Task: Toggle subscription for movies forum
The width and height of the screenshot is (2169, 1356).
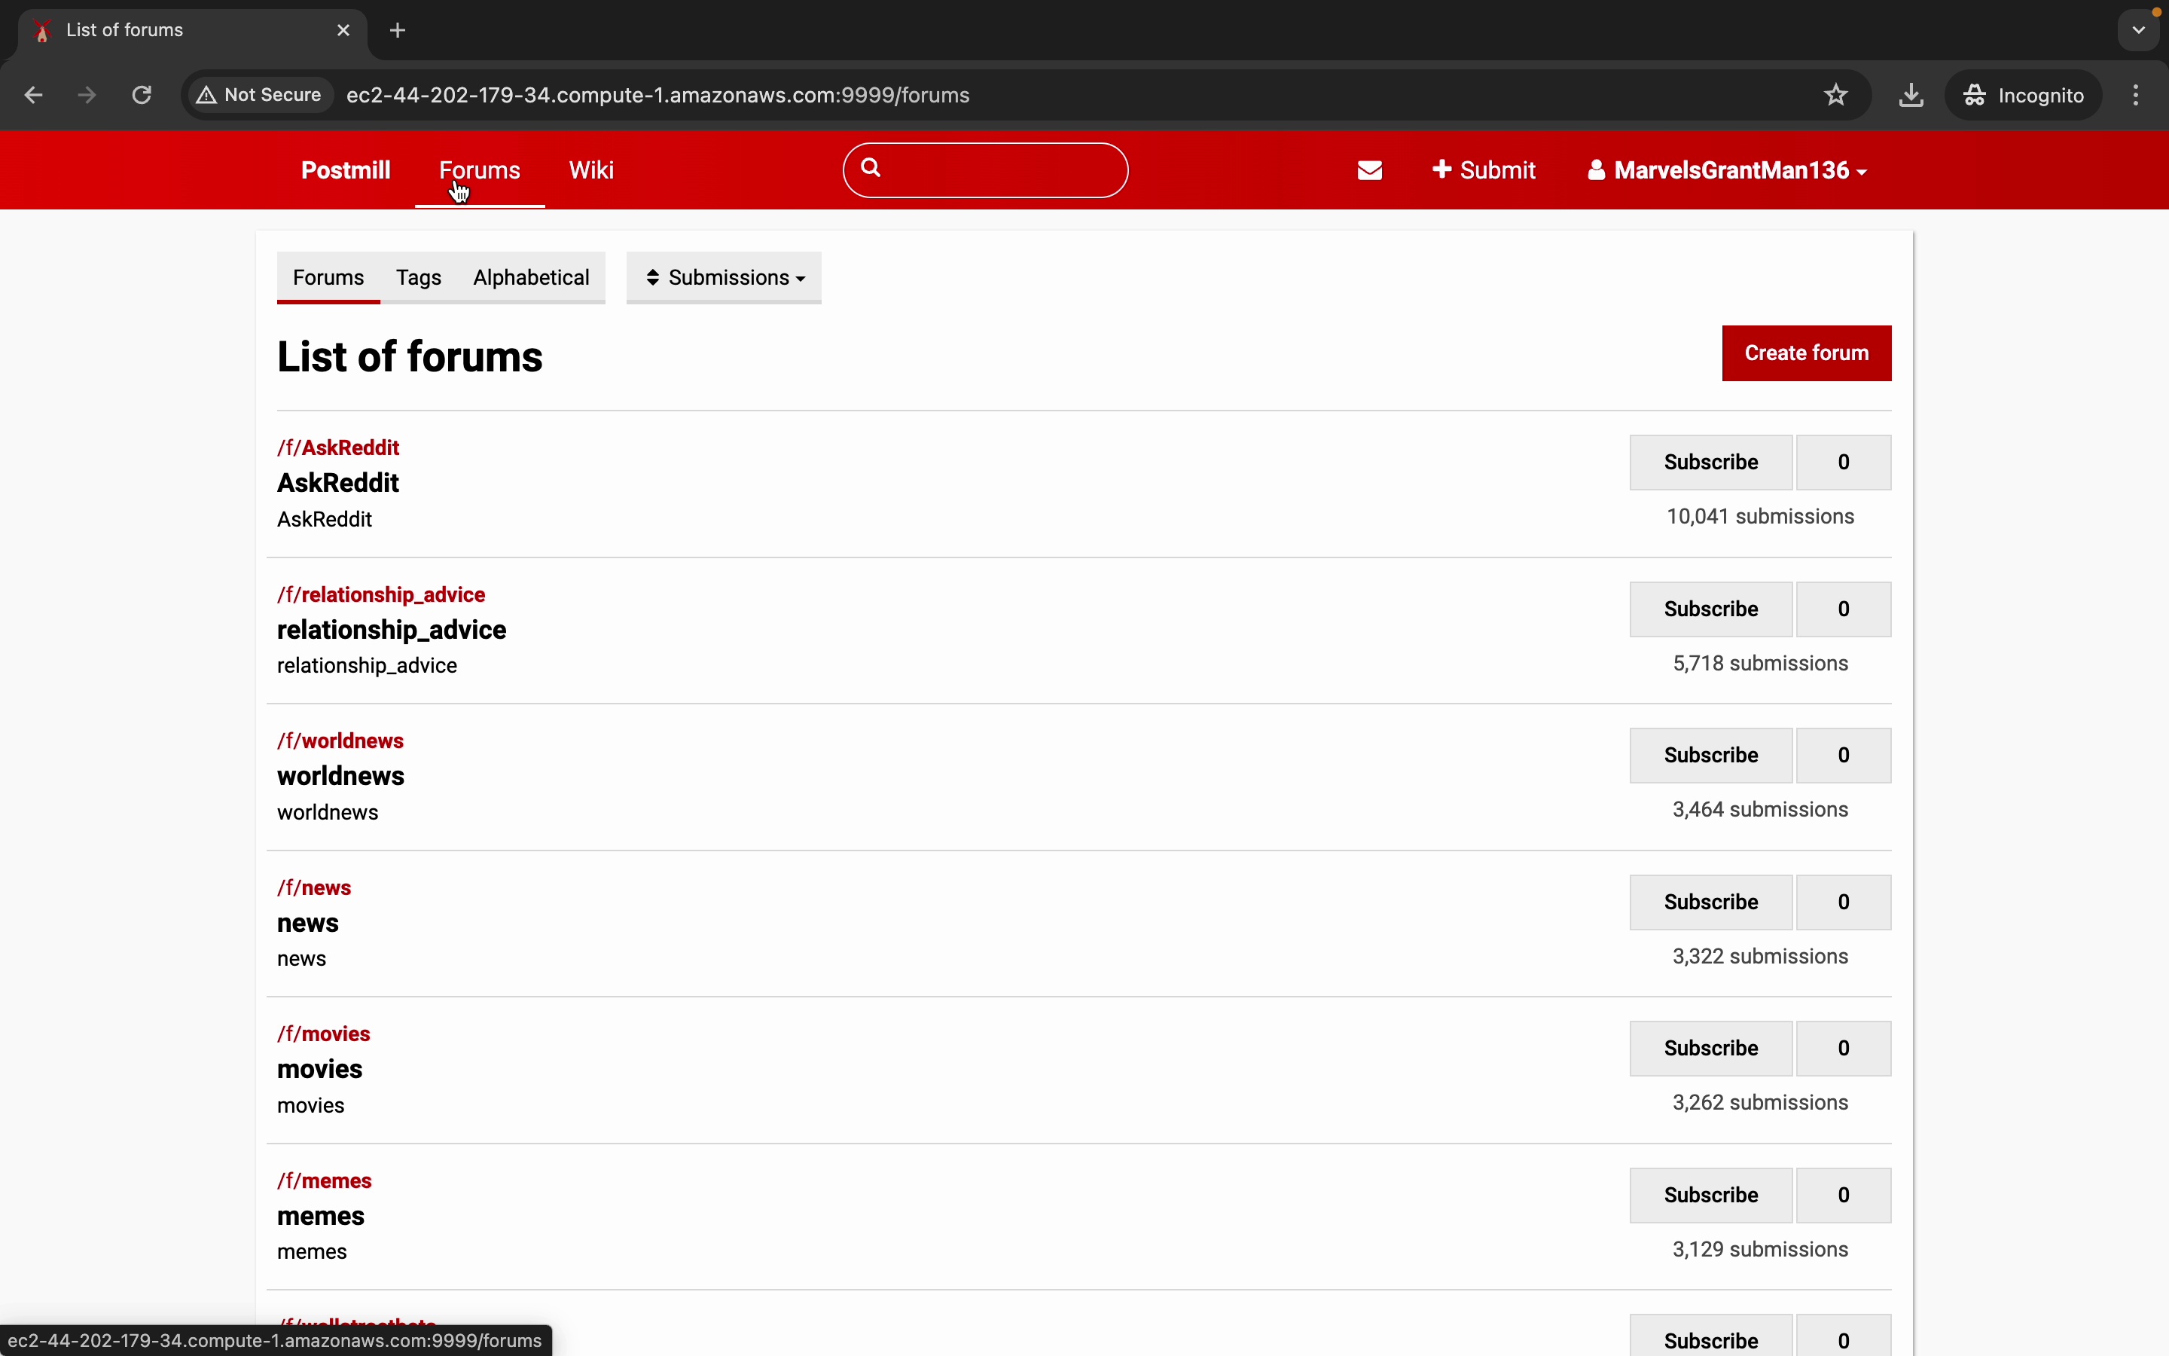Action: (x=1710, y=1049)
